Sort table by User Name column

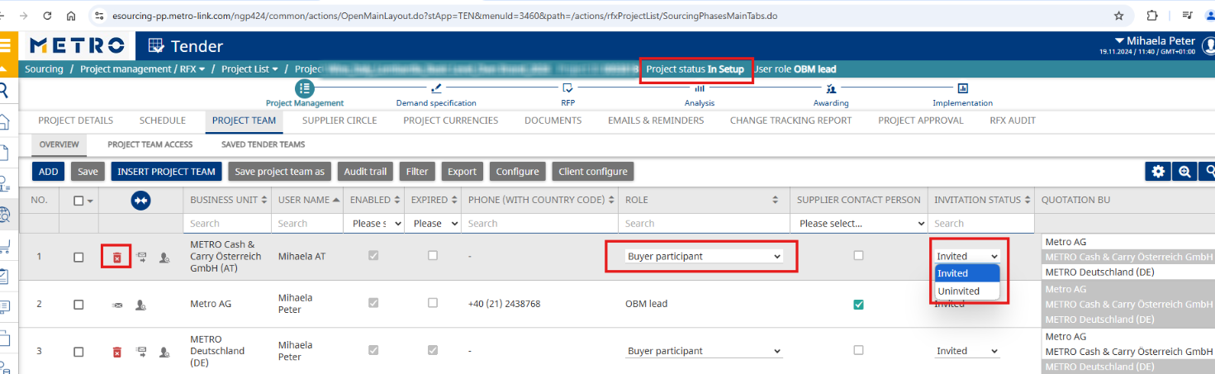click(x=337, y=200)
